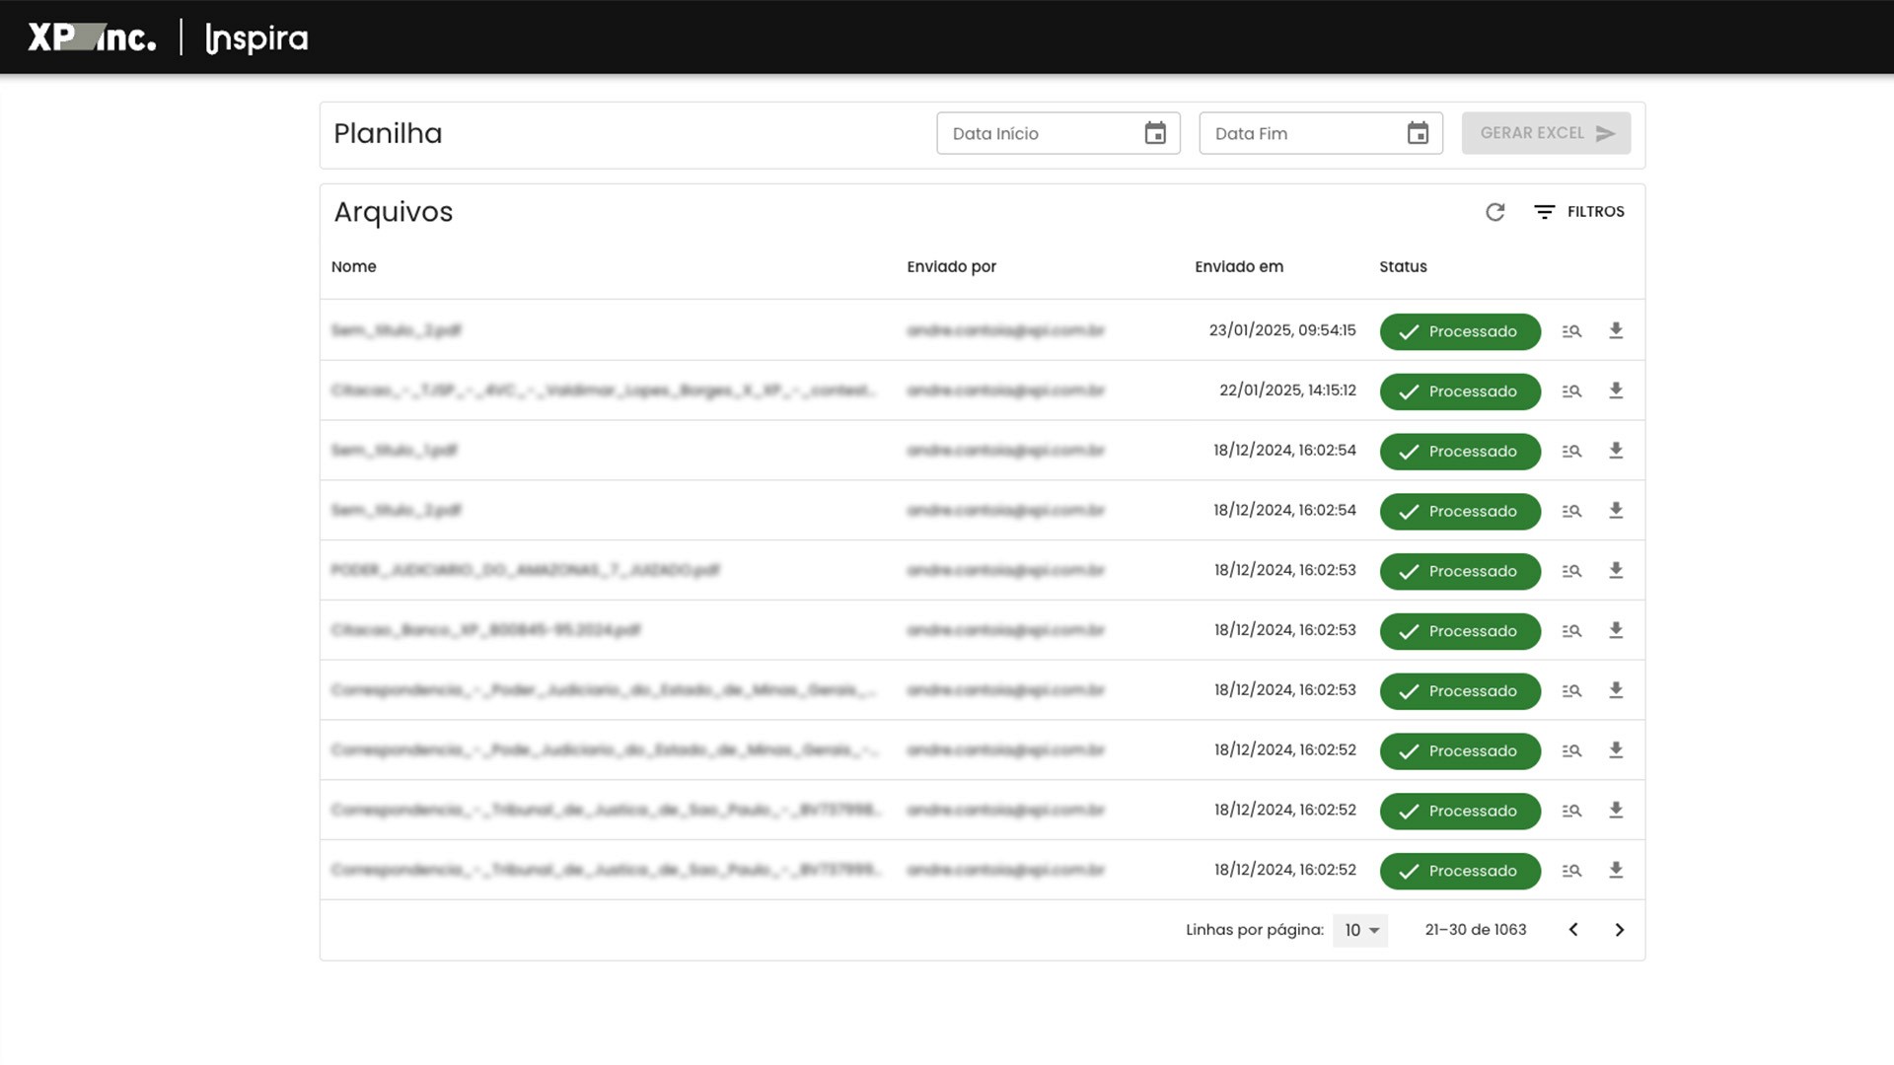This screenshot has width=1894, height=1065.
Task: Sort by the Status column header
Action: (1403, 266)
